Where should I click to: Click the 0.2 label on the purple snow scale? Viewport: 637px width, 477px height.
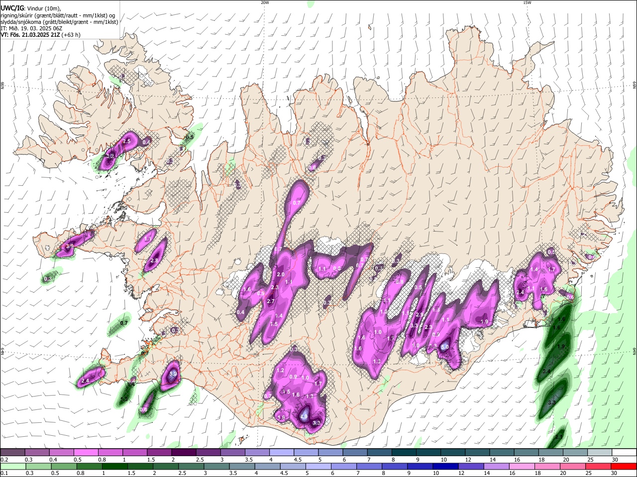point(4,460)
